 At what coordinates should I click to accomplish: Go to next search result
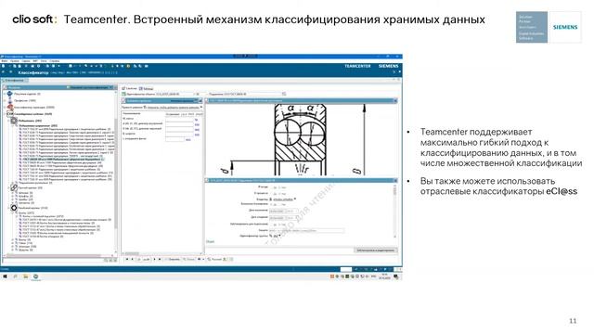coord(155,260)
